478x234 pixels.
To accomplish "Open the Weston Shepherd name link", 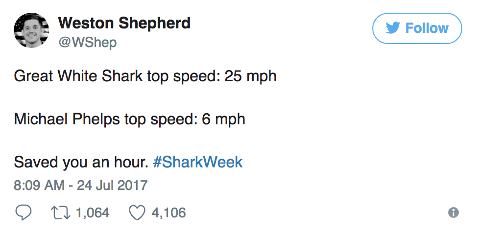I will tap(124, 23).
